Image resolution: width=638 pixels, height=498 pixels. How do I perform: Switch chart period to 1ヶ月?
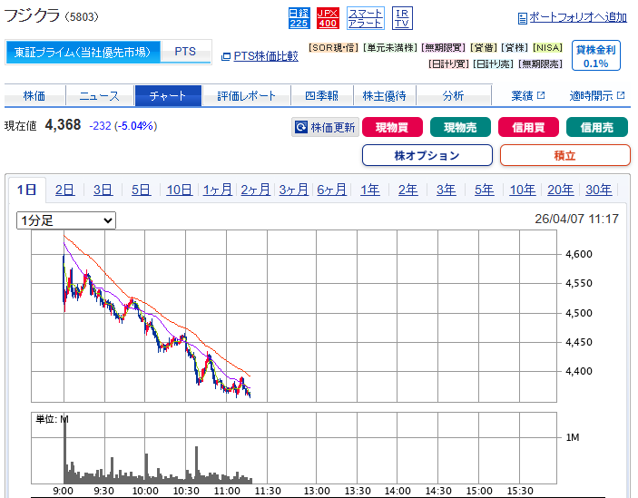(218, 190)
